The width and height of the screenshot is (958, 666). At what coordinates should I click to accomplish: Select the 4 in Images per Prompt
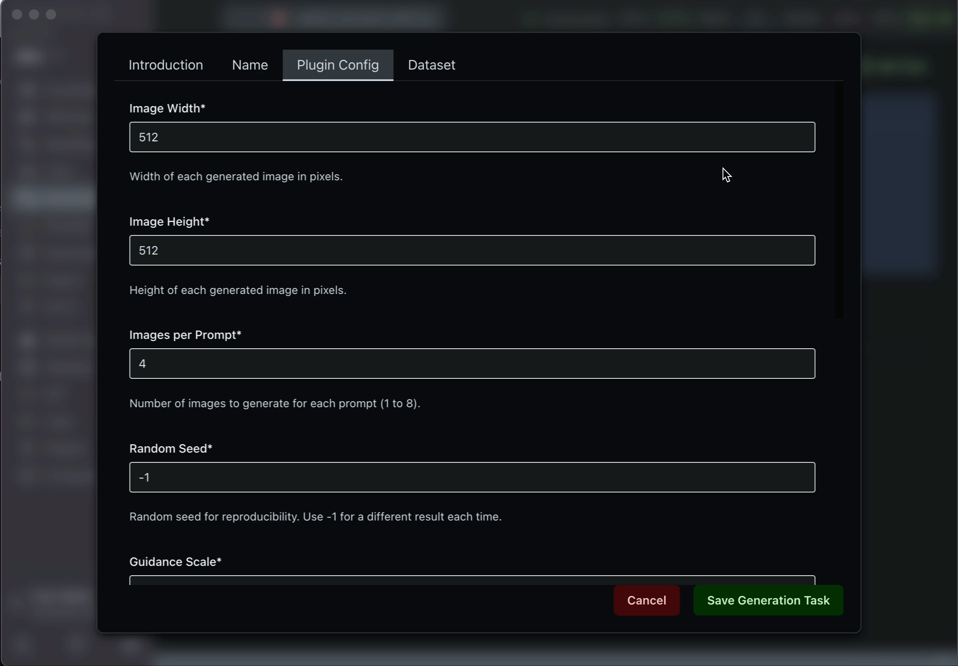coord(142,363)
